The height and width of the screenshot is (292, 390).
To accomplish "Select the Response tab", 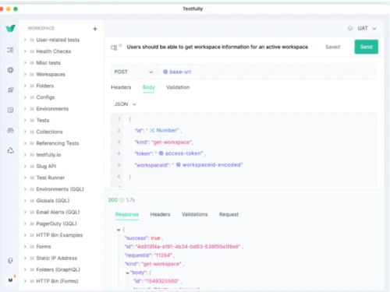I will point(127,214).
